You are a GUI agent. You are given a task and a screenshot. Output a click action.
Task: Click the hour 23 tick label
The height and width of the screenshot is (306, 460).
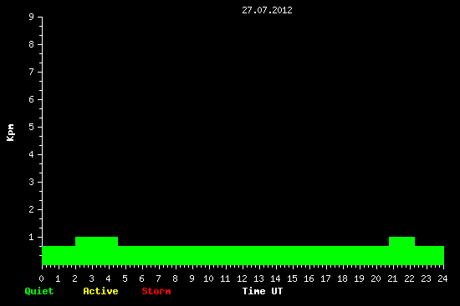click(x=426, y=278)
